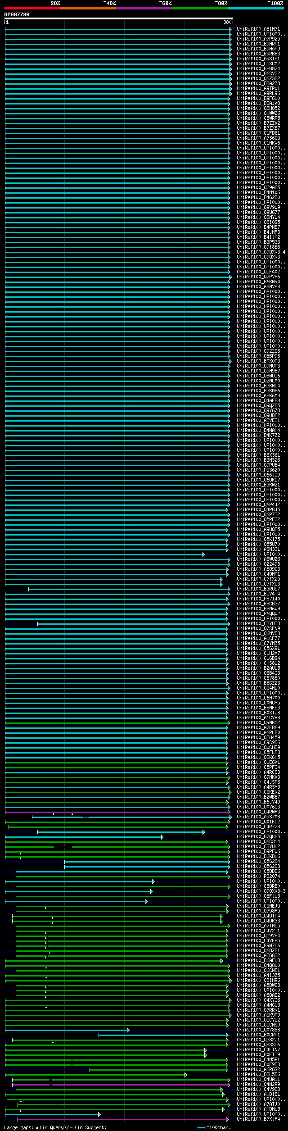Select the UniRef100_Q22498 label

pyautogui.click(x=258, y=564)
